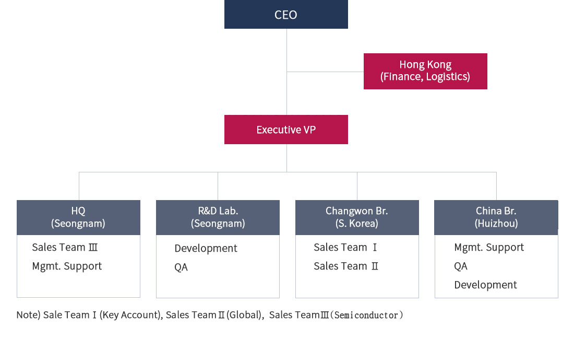Click Mgmt. Support under China Br.
The width and height of the screenshot is (574, 350).
click(x=489, y=247)
